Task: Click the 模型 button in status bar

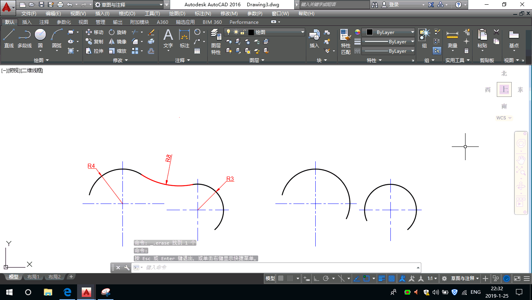Action: [270, 279]
